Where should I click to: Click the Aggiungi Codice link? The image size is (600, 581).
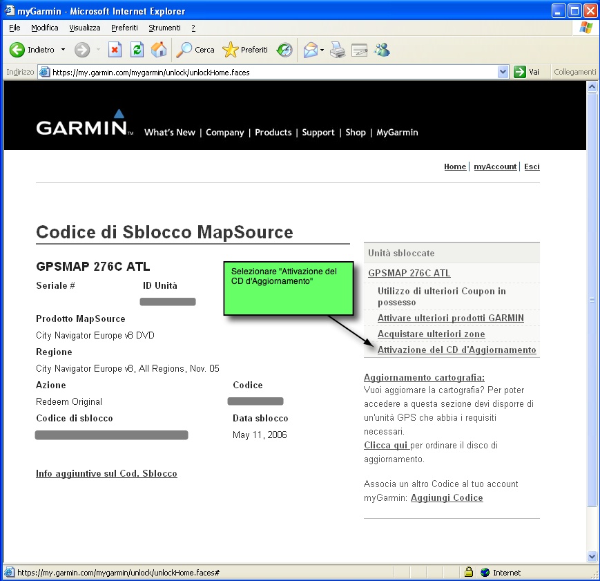click(x=447, y=498)
